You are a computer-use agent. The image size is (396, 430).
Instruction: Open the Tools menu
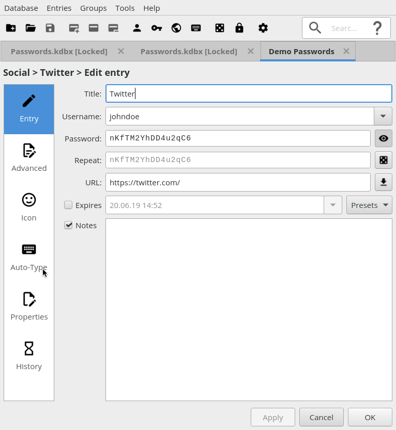click(x=125, y=8)
